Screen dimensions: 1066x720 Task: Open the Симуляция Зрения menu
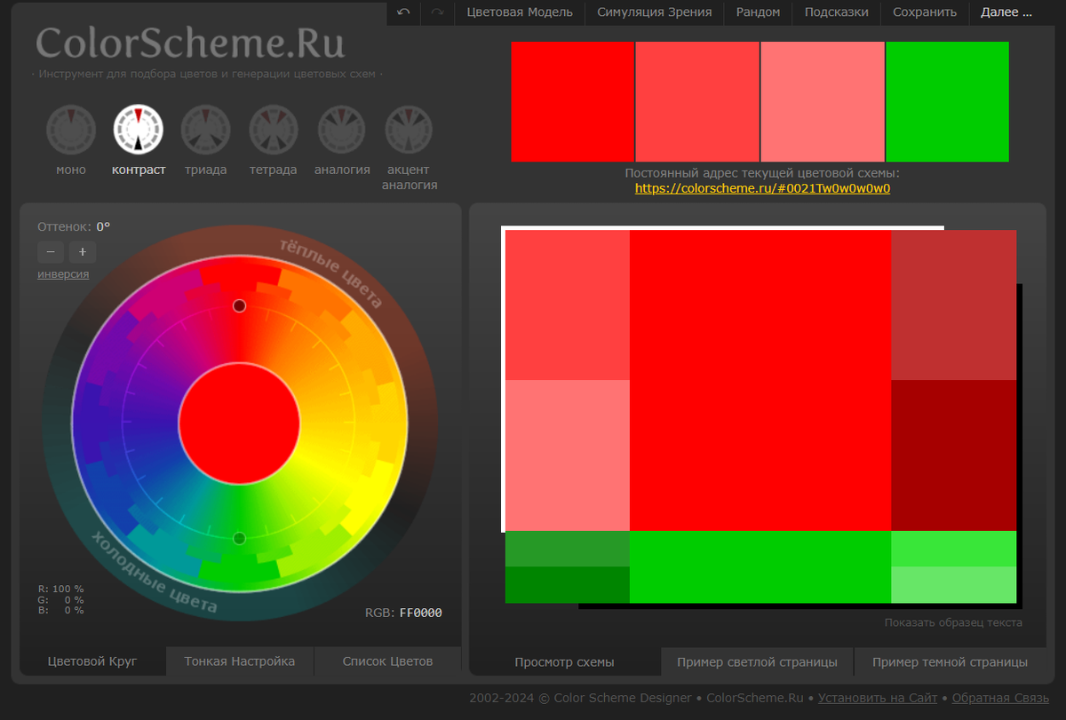655,12
